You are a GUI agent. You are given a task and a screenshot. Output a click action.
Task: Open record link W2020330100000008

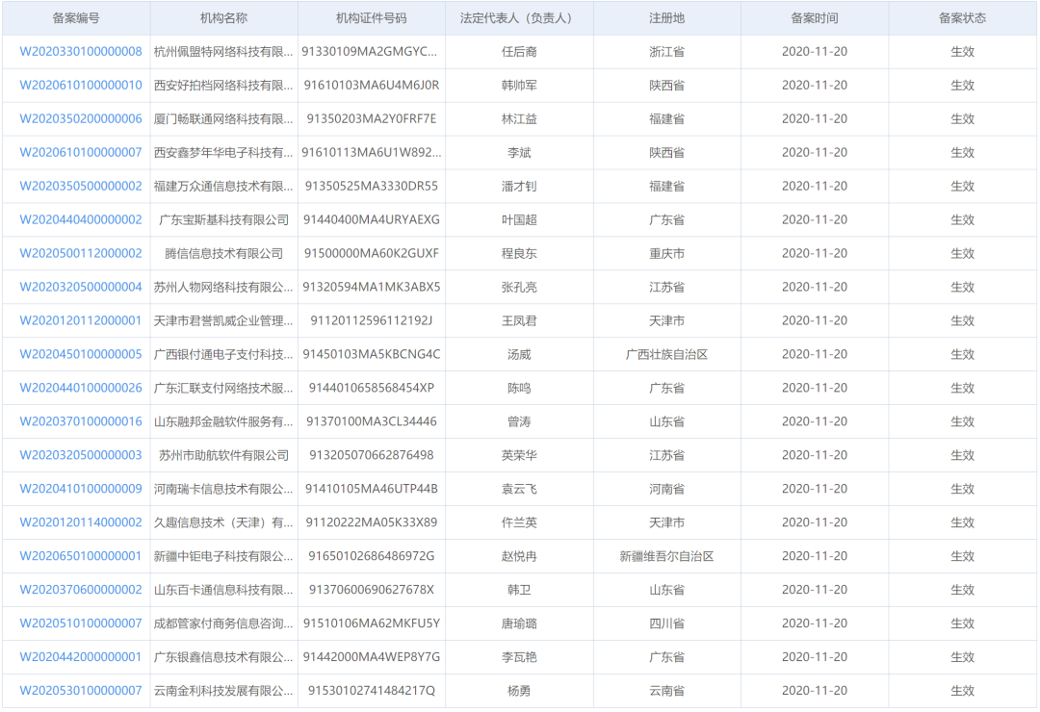coord(81,52)
